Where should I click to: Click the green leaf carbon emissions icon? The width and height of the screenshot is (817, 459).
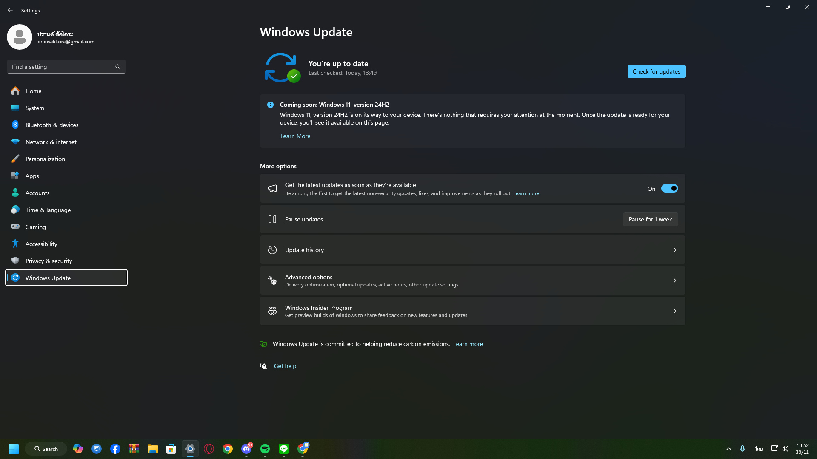pos(263,344)
